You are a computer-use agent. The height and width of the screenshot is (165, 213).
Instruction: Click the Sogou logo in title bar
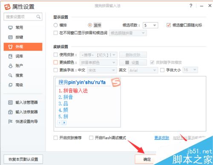[7, 7]
